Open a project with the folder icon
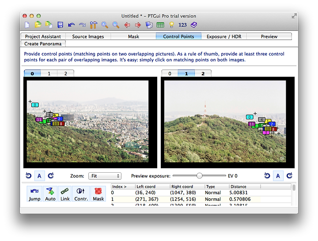The height and width of the screenshot is (241, 318). click(x=38, y=25)
